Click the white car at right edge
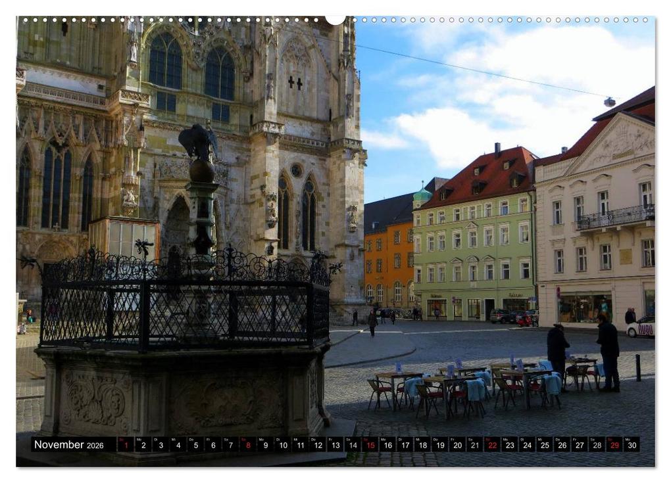This screenshot has height=483, width=671. point(641,327)
